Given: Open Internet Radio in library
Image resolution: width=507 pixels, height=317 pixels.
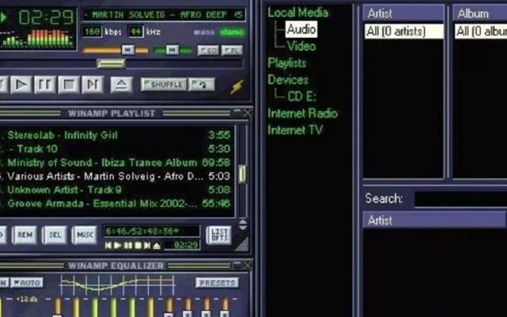Looking at the screenshot, I should (303, 113).
